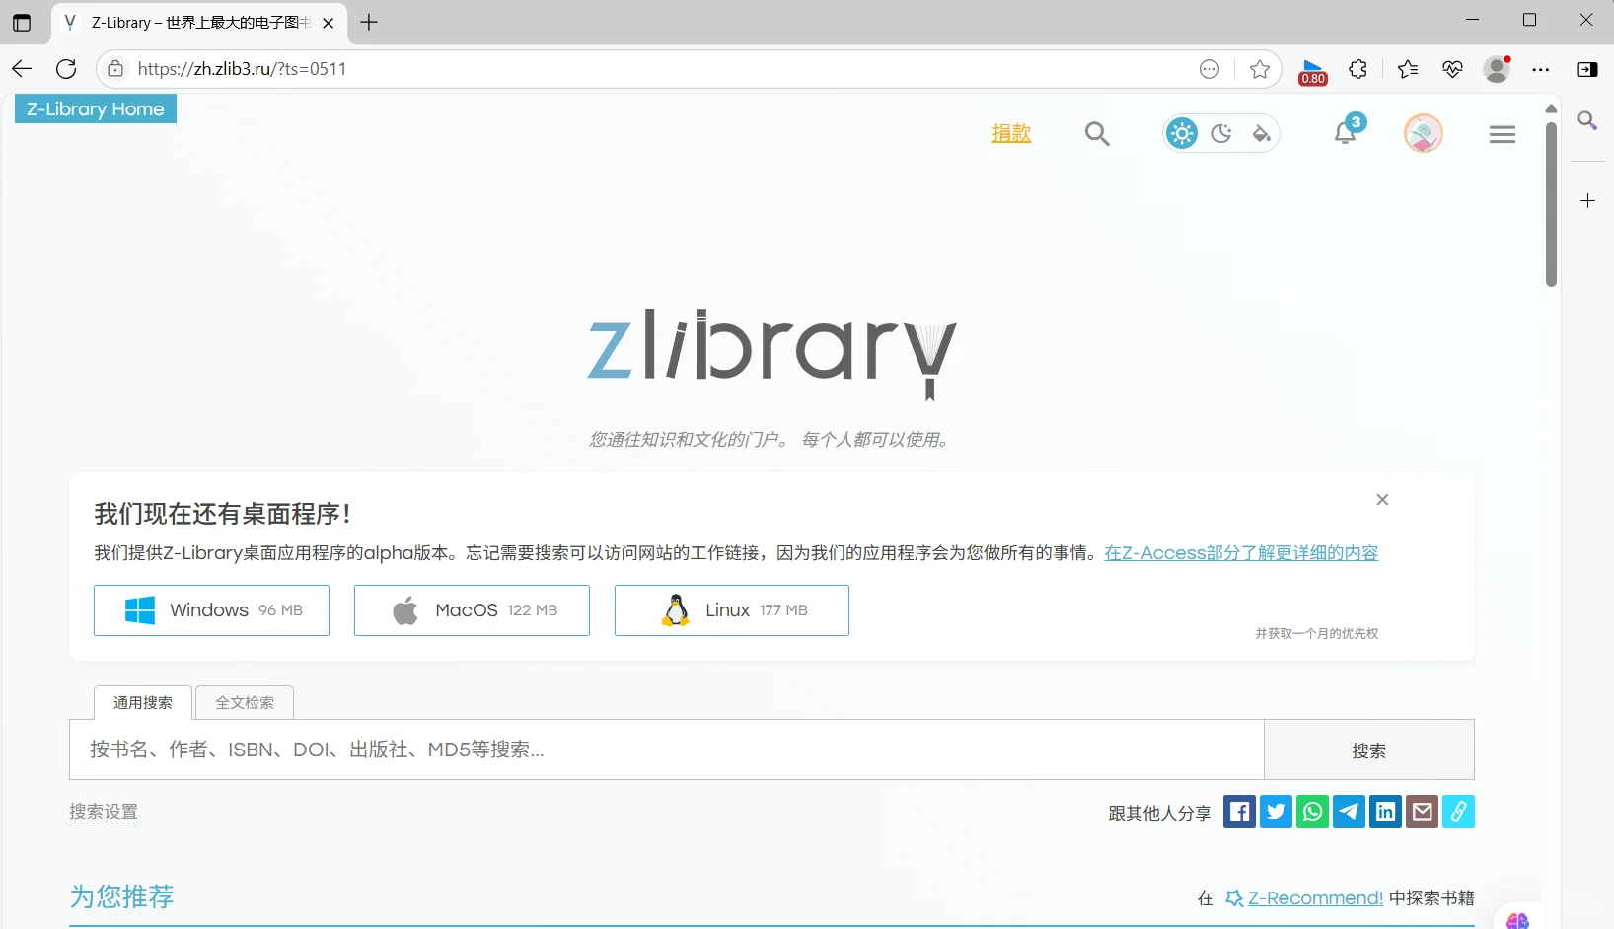Image resolution: width=1614 pixels, height=929 pixels.
Task: Open the user profile avatar
Action: tap(1424, 133)
